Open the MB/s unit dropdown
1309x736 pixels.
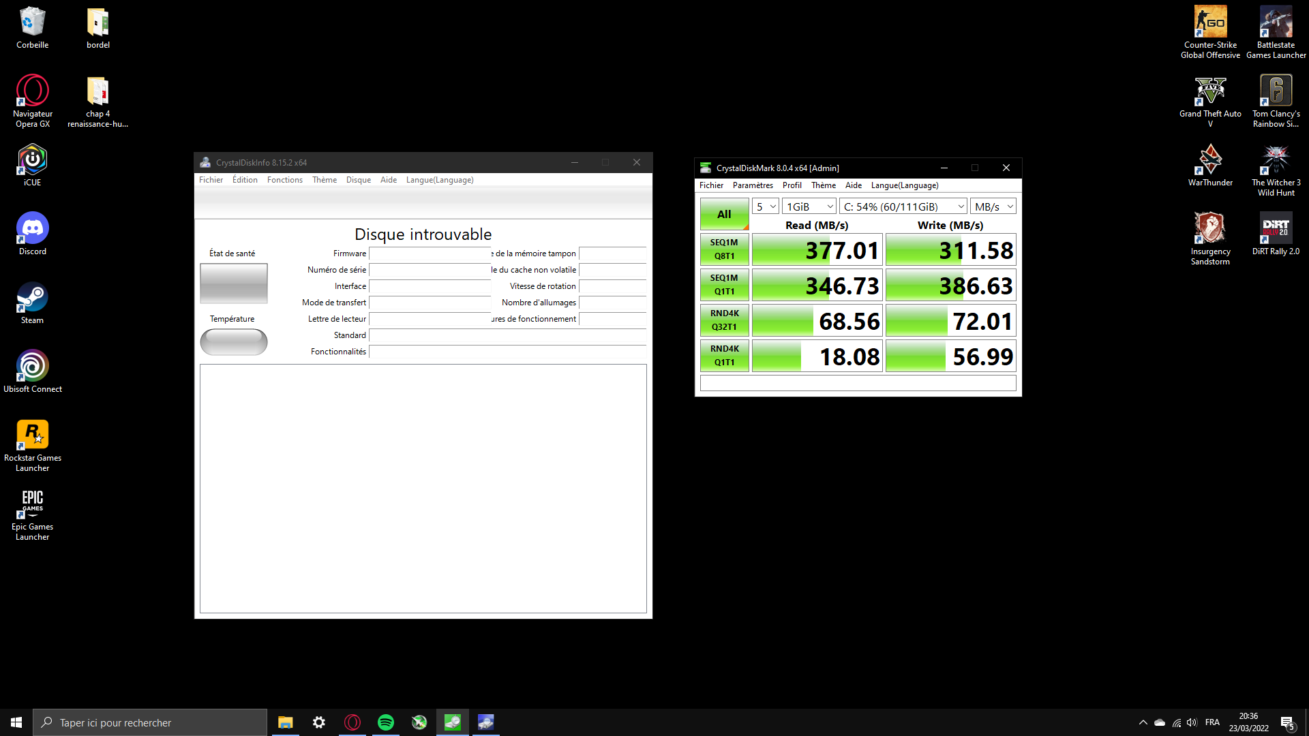(993, 206)
